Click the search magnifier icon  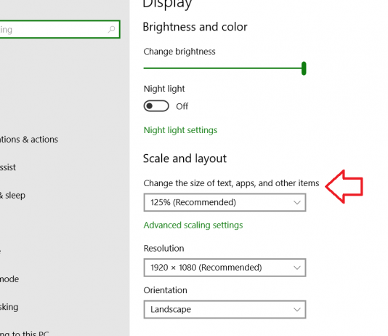[x=111, y=30]
